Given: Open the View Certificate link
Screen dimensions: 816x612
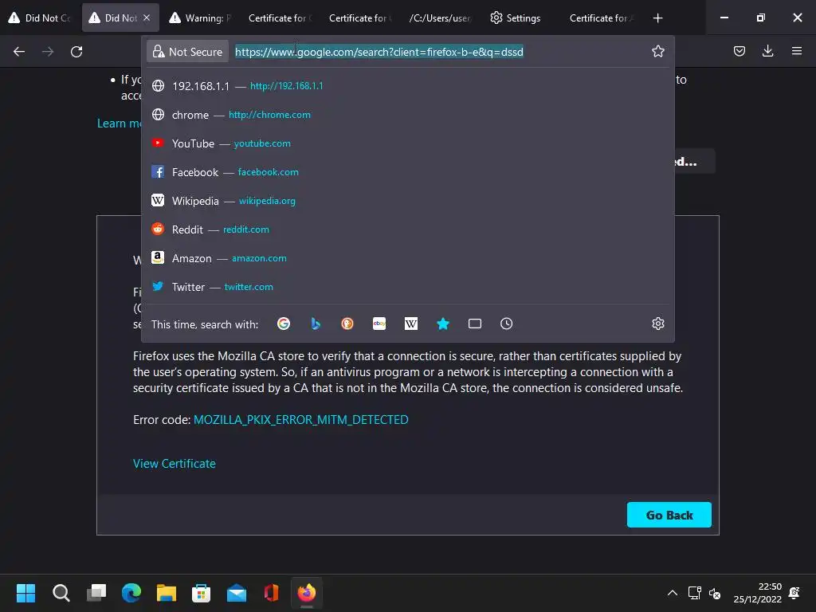Looking at the screenshot, I should [x=175, y=464].
